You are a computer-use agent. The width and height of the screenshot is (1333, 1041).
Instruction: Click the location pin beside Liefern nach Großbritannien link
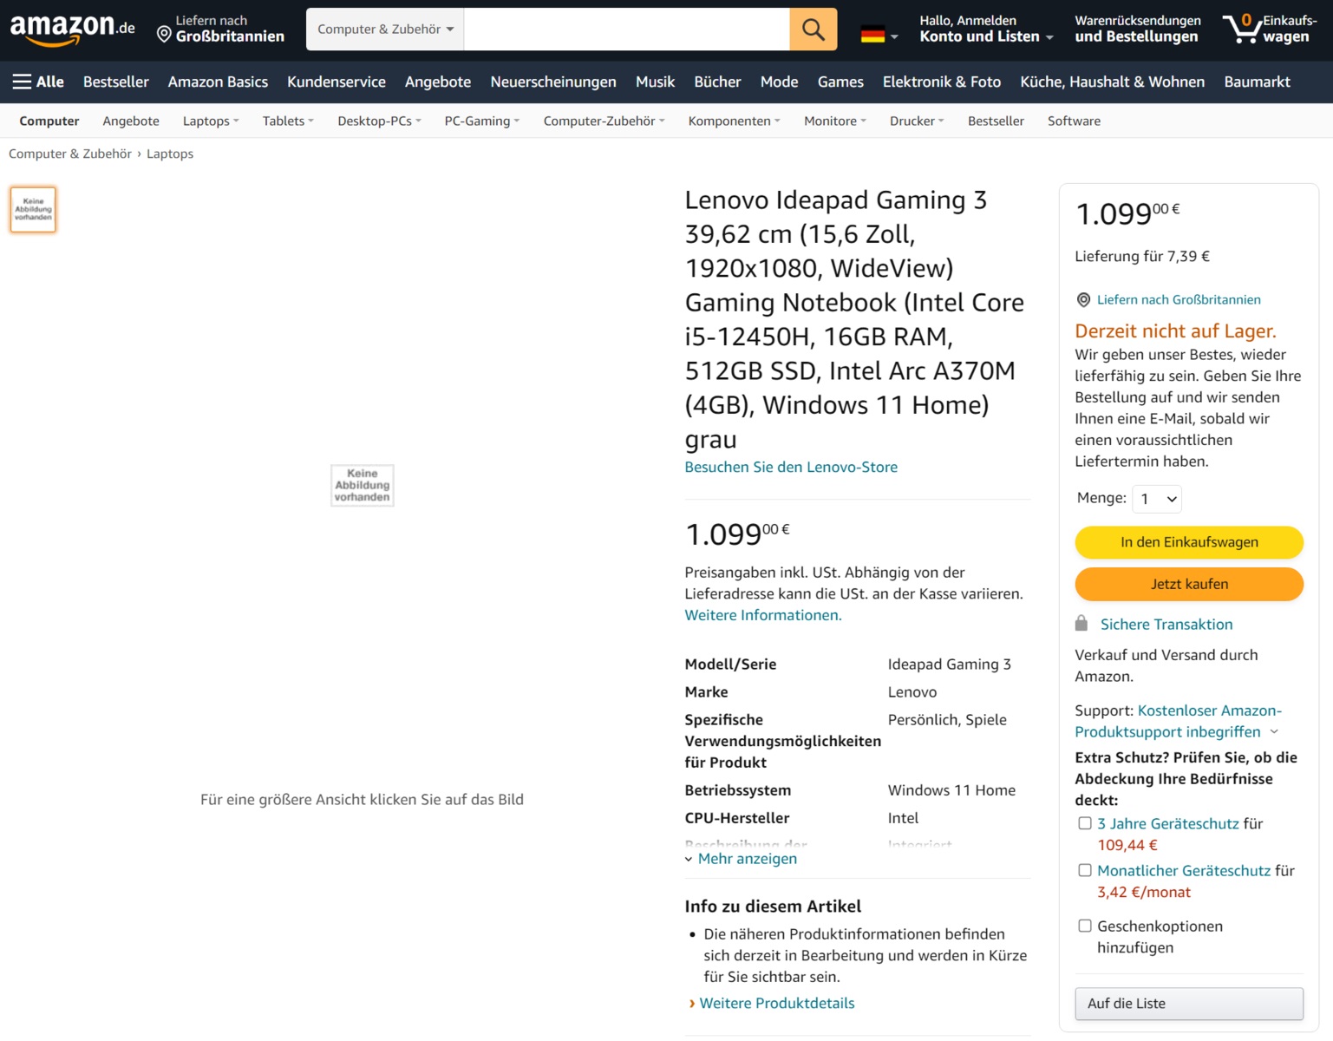pos(1083,300)
